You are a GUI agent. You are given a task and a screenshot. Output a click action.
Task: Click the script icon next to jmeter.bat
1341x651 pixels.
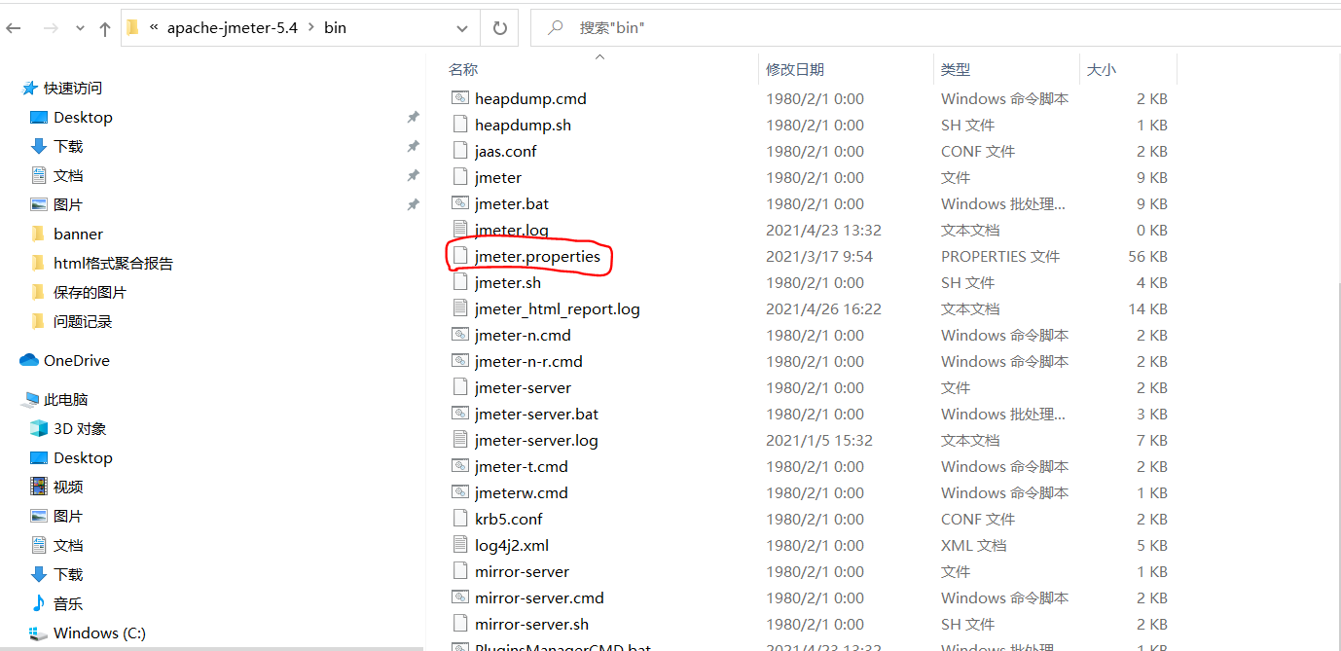coord(459,203)
